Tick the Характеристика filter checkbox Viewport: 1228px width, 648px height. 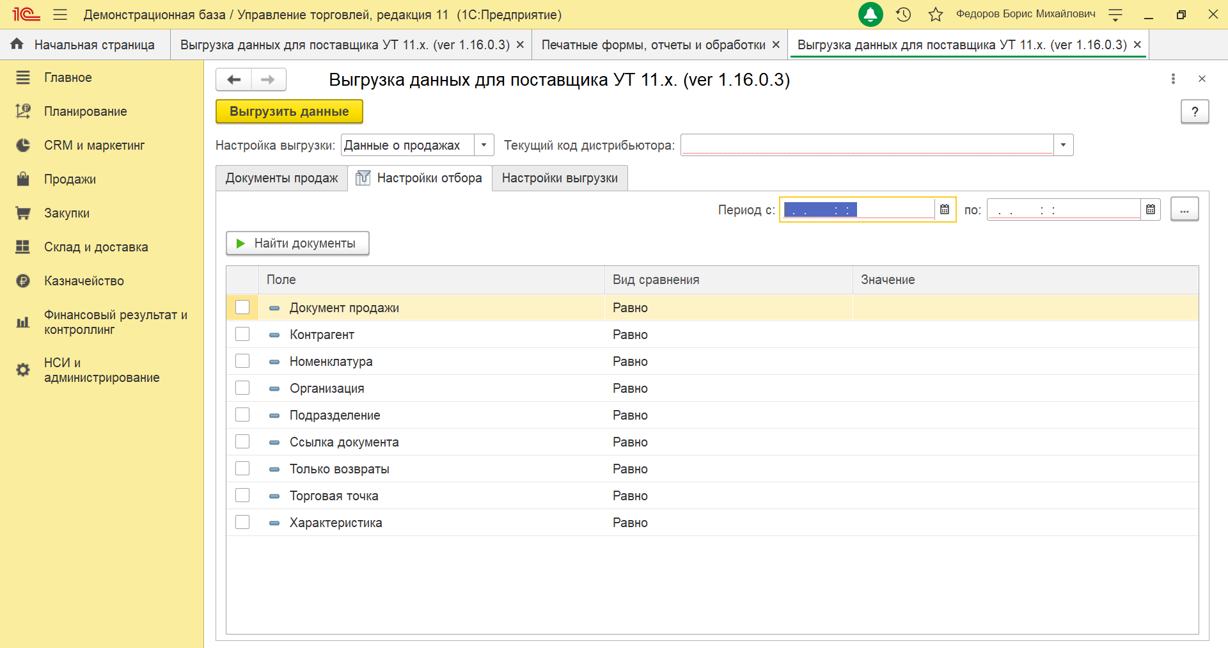pyautogui.click(x=242, y=522)
